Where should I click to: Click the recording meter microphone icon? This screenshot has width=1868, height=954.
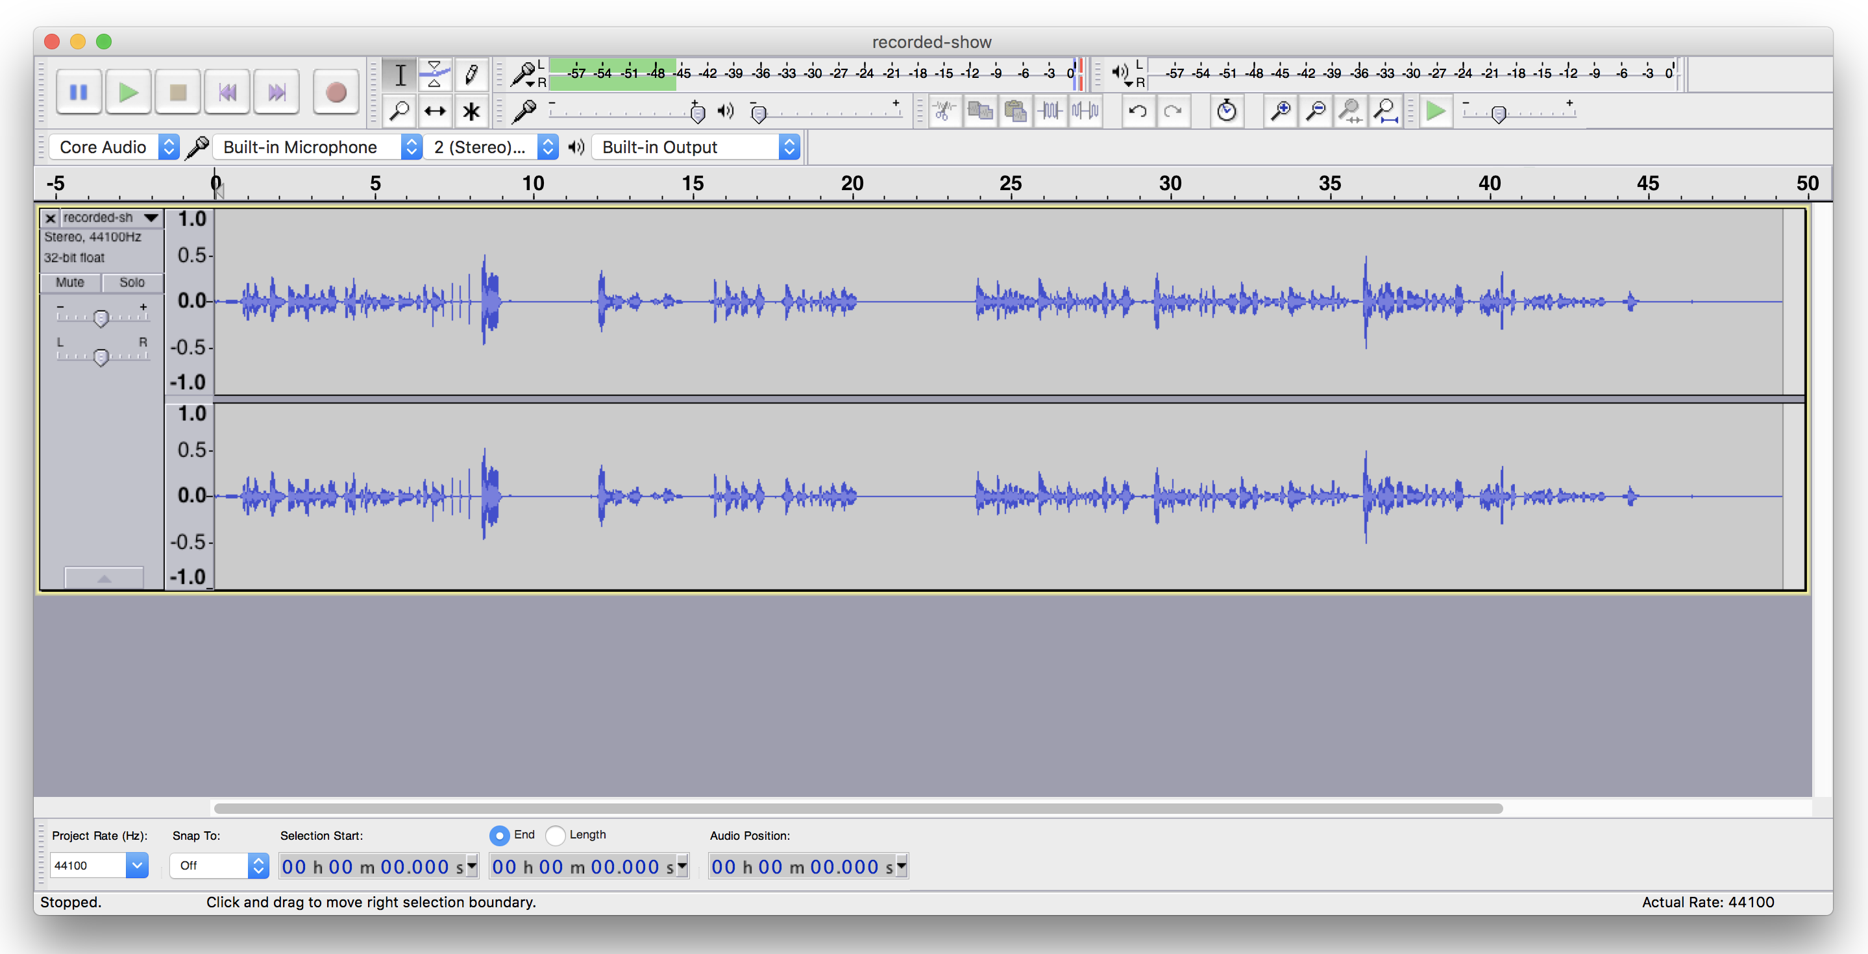point(523,73)
